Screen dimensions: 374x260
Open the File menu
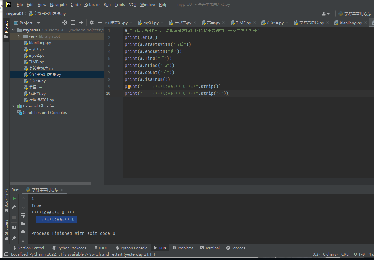pyautogui.click(x=20, y=5)
